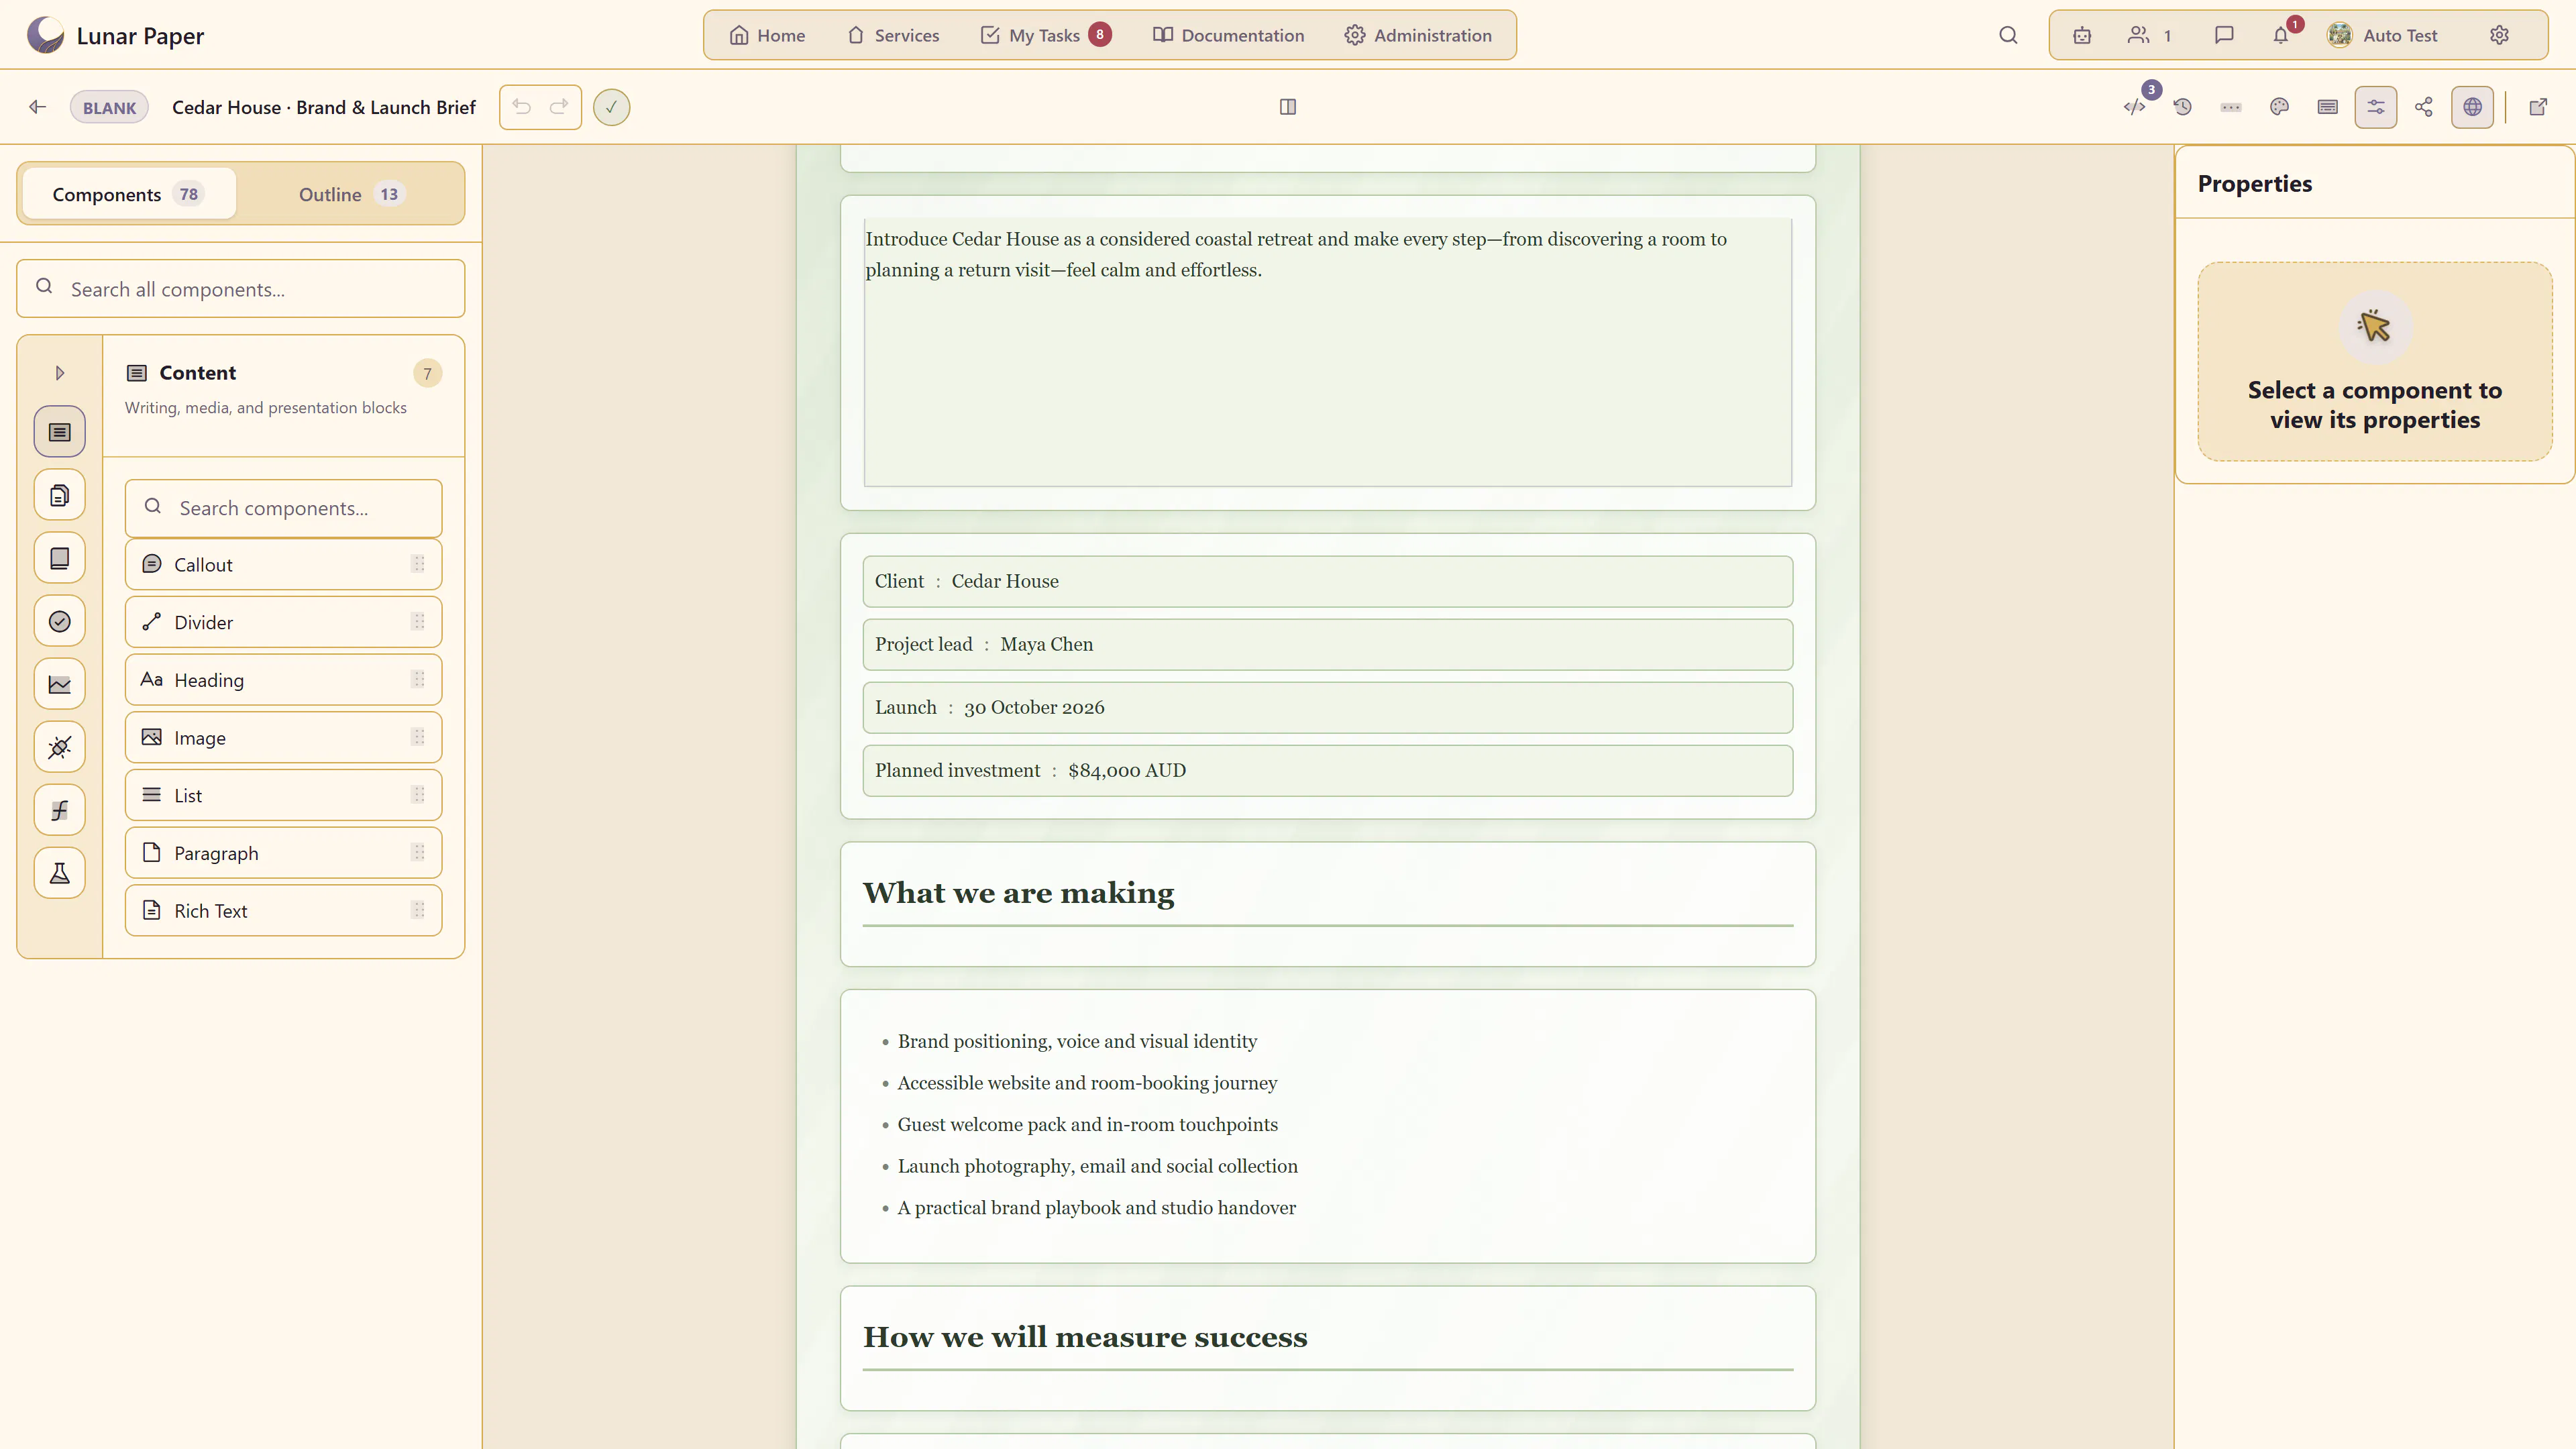Toggle the properties sliders panel icon
Image resolution: width=2576 pixels, height=1449 pixels.
[x=2376, y=107]
